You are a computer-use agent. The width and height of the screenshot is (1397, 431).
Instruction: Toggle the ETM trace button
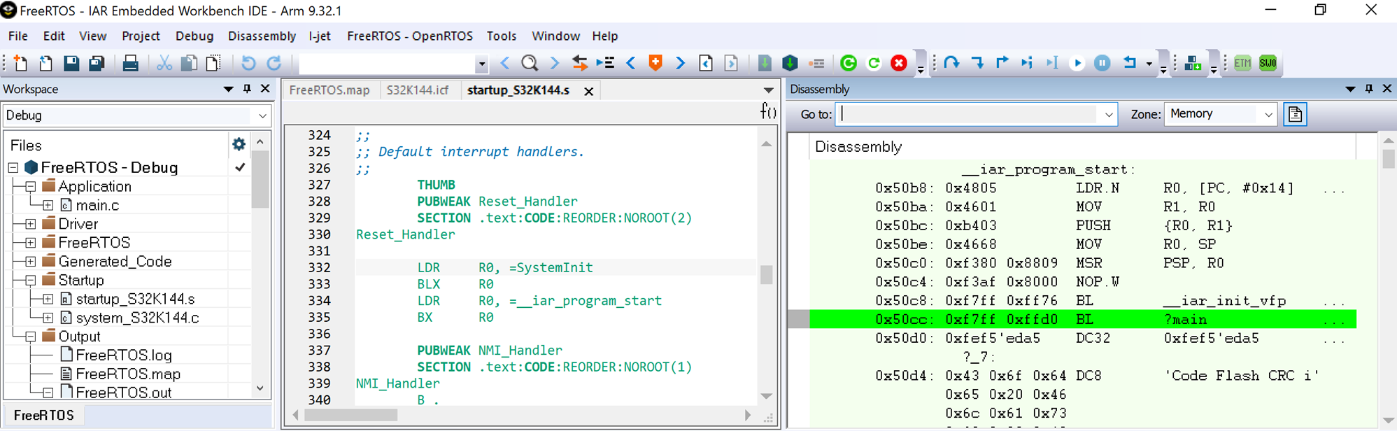coord(1242,63)
